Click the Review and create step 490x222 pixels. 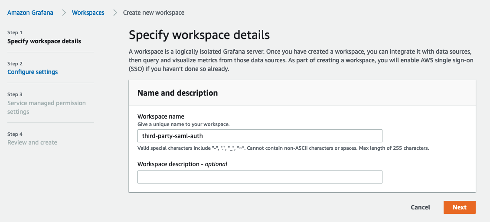click(x=32, y=142)
